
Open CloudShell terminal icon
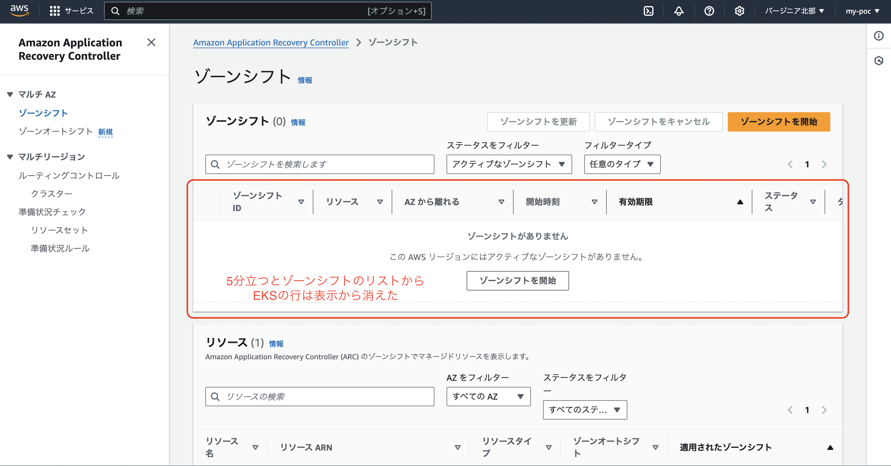tap(649, 11)
